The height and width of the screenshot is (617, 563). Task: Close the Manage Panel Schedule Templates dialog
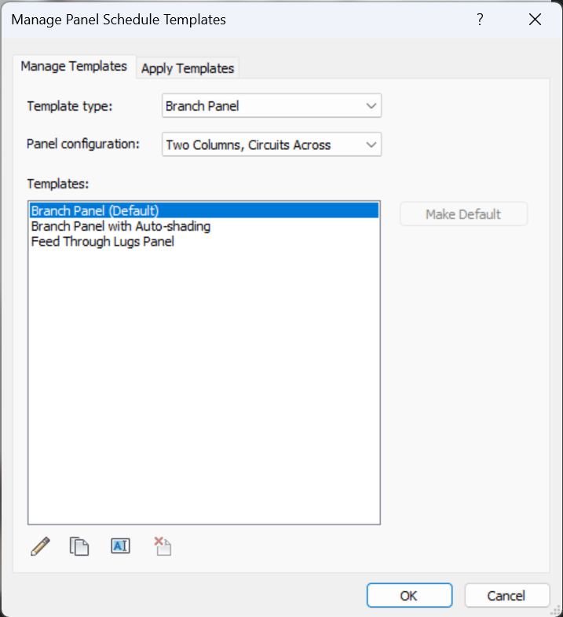pyautogui.click(x=535, y=20)
